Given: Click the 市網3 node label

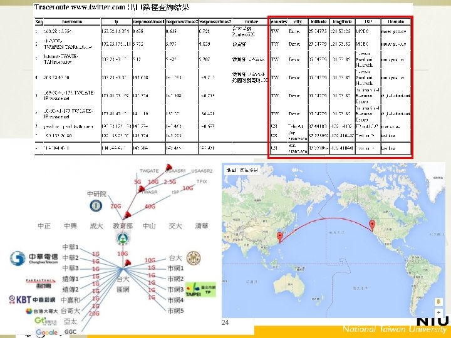Looking at the screenshot, I should [175, 289].
